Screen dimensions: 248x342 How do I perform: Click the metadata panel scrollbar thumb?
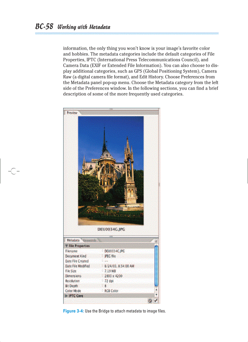157,265
